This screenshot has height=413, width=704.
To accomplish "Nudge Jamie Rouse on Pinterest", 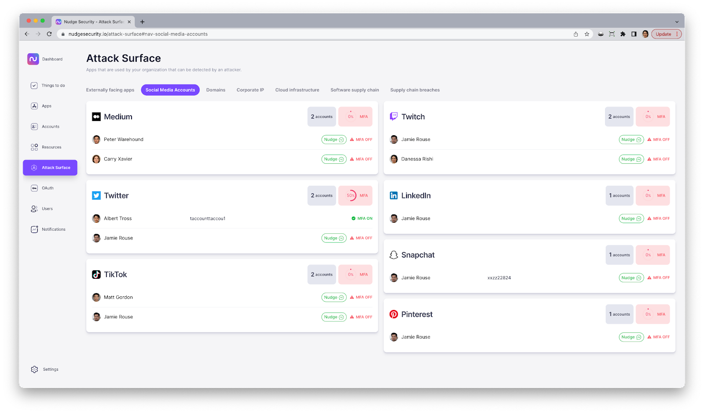I will 631,337.
